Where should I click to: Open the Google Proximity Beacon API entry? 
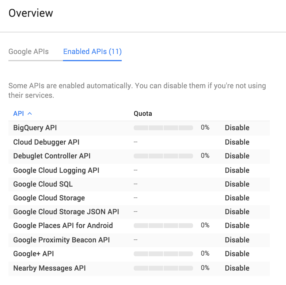(61, 240)
